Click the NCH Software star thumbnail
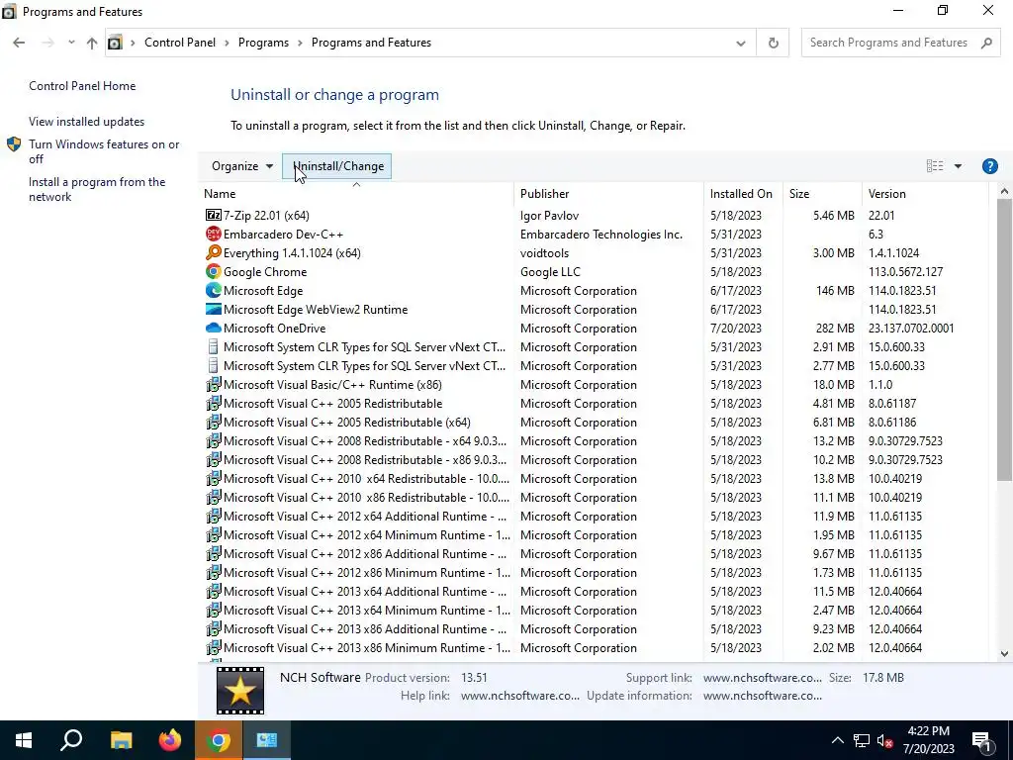The height and width of the screenshot is (760, 1013). 240,690
